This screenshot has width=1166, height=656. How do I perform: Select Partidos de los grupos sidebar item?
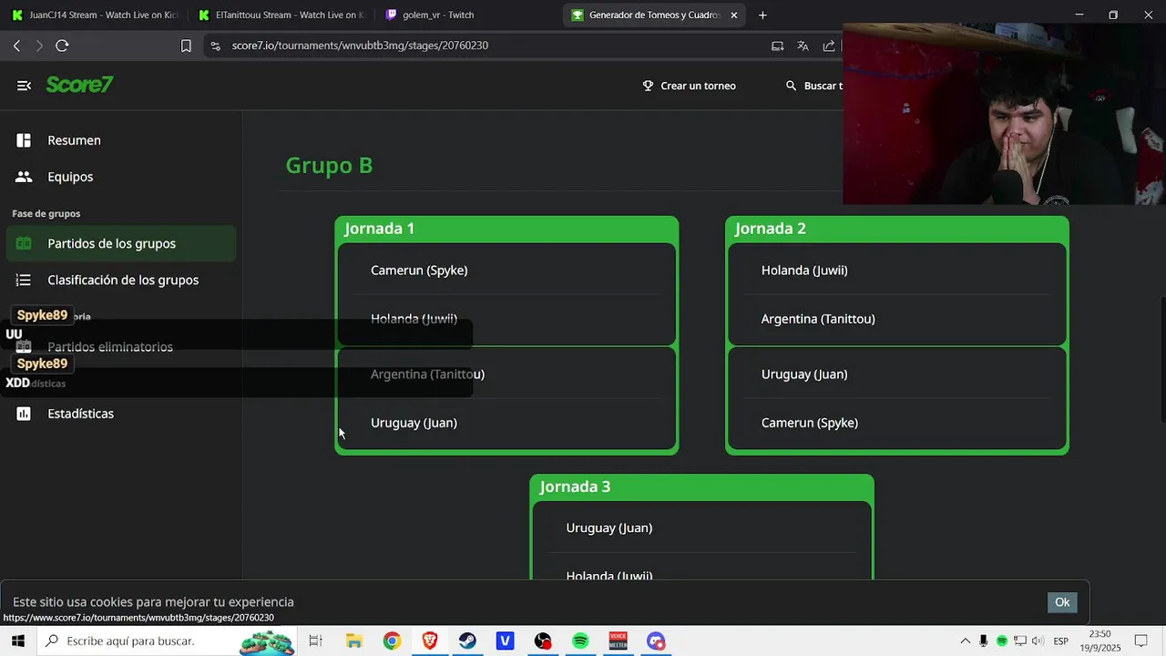[120, 243]
